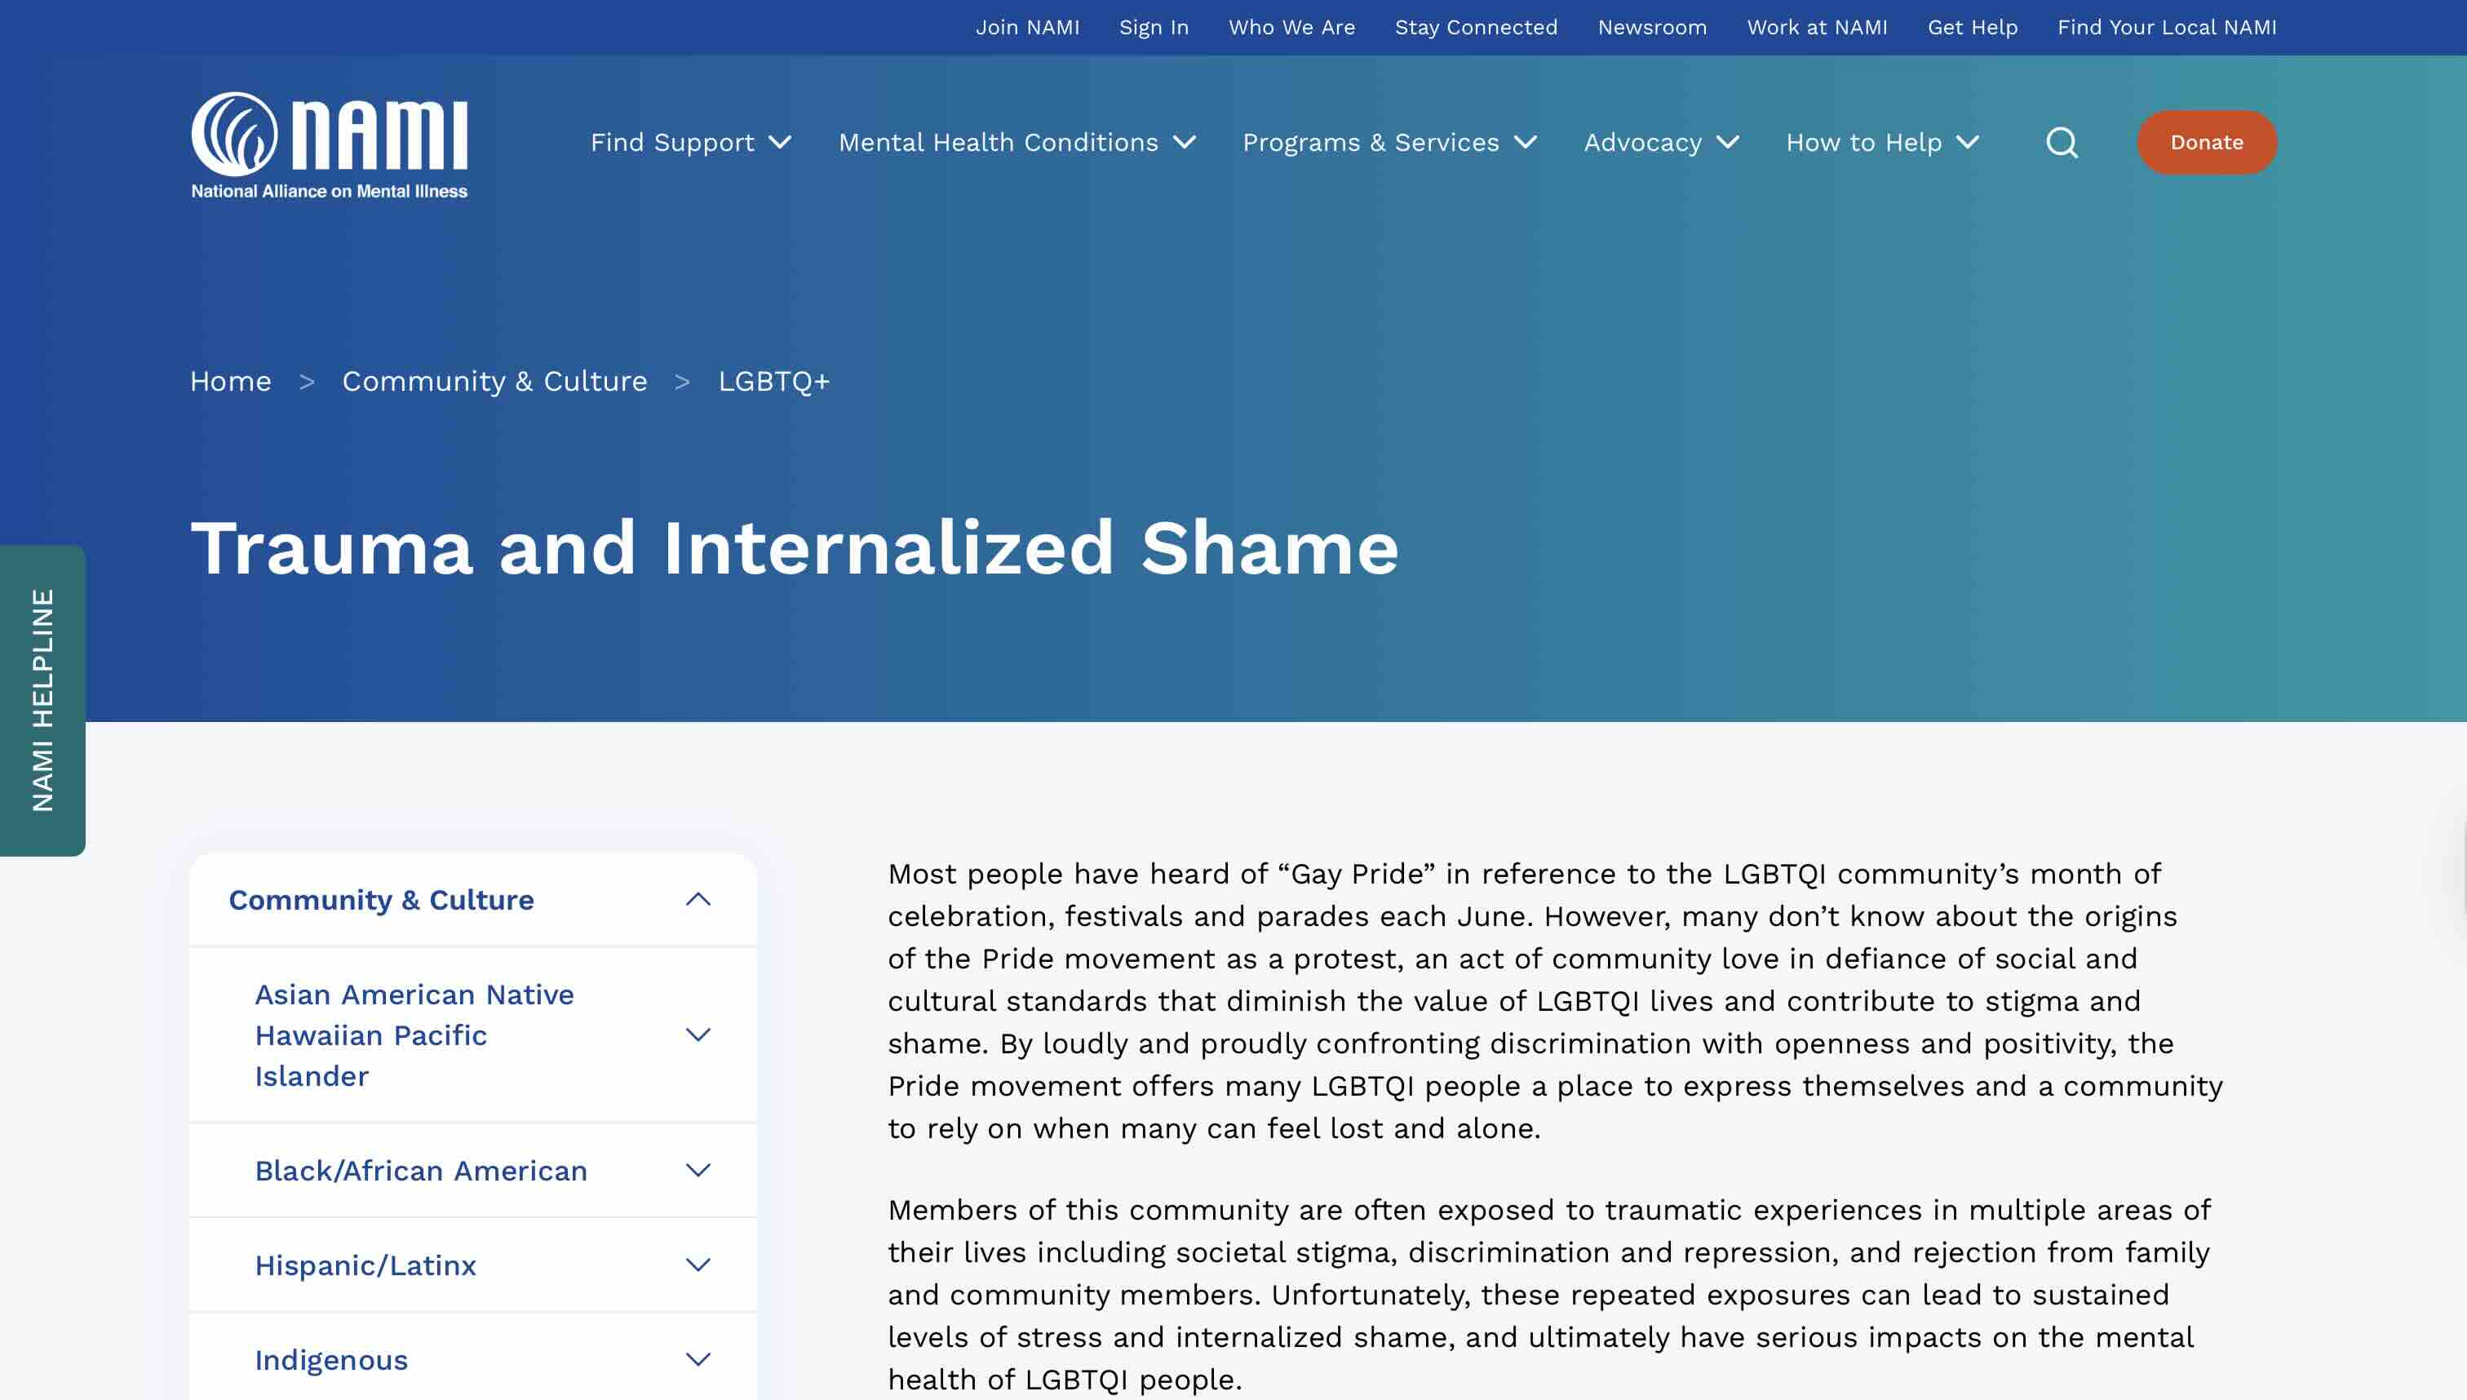Click the Get Help link
Image resolution: width=2467 pixels, height=1400 pixels.
tap(1972, 27)
